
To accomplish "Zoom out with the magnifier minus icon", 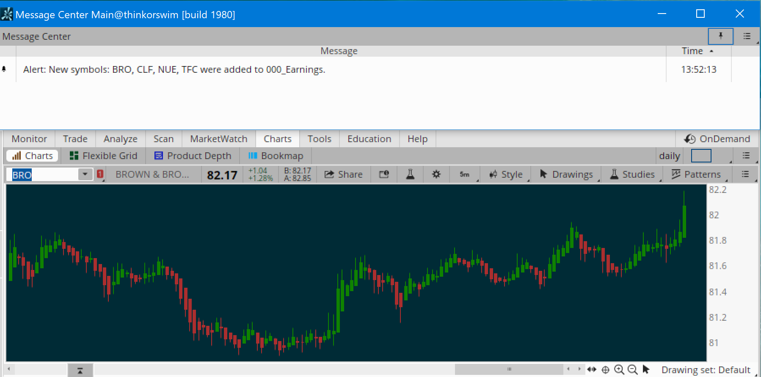I will (633, 370).
